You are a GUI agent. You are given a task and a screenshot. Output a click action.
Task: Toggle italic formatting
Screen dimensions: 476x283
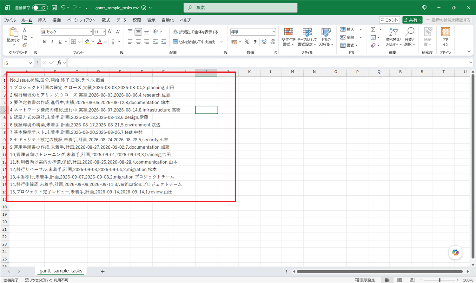pos(52,42)
